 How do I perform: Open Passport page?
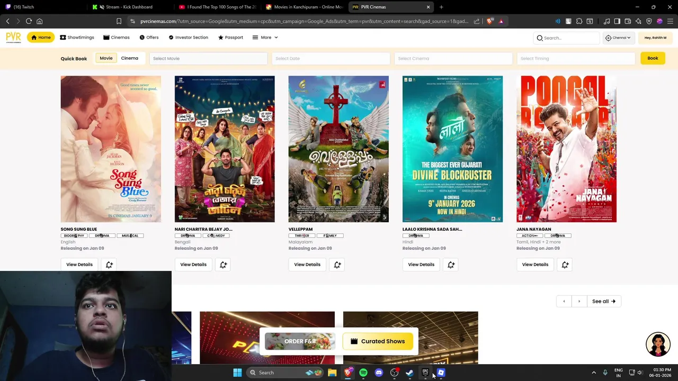230,38
